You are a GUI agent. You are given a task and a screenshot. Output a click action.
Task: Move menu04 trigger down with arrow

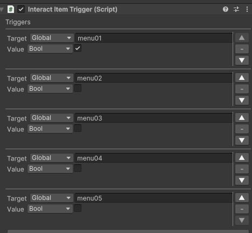[x=242, y=180]
